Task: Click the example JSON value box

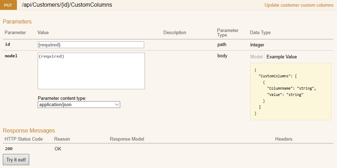Action: [290, 91]
